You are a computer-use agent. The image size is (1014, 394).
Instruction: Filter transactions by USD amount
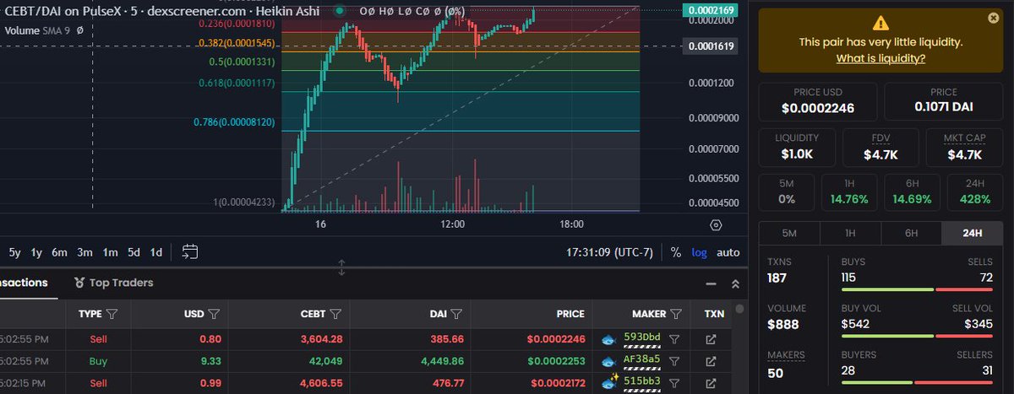coord(214,314)
